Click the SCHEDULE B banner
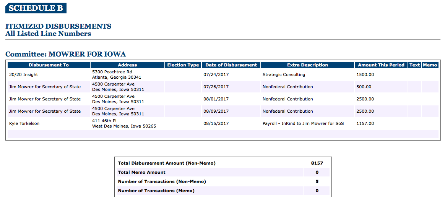This screenshot has height=199, width=445. coord(36,8)
